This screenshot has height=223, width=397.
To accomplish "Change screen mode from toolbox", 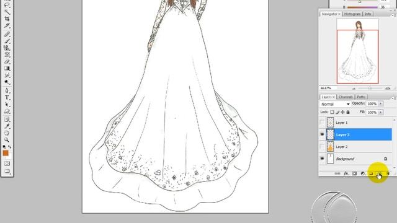I will [7, 171].
